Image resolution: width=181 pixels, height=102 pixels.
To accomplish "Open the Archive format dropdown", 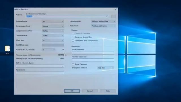I will click(x=53, y=22).
